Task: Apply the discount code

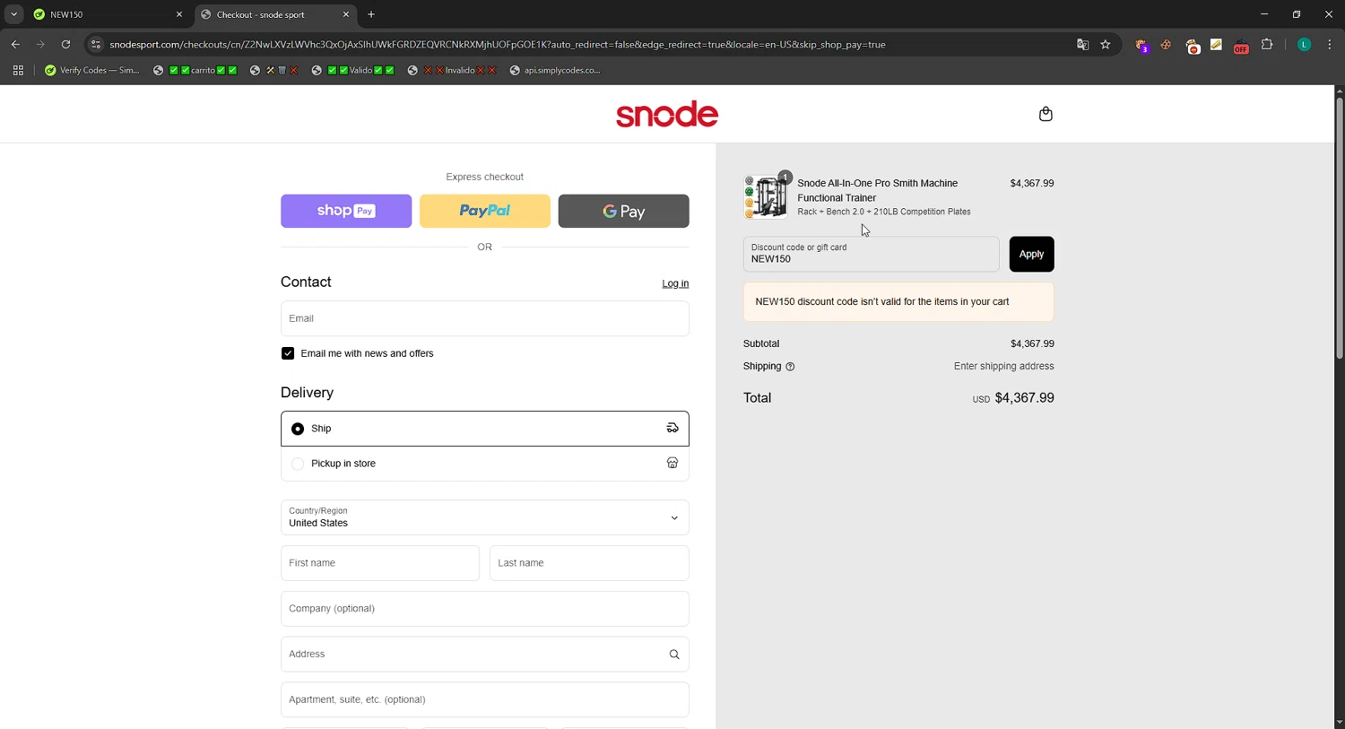Action: (x=1031, y=254)
